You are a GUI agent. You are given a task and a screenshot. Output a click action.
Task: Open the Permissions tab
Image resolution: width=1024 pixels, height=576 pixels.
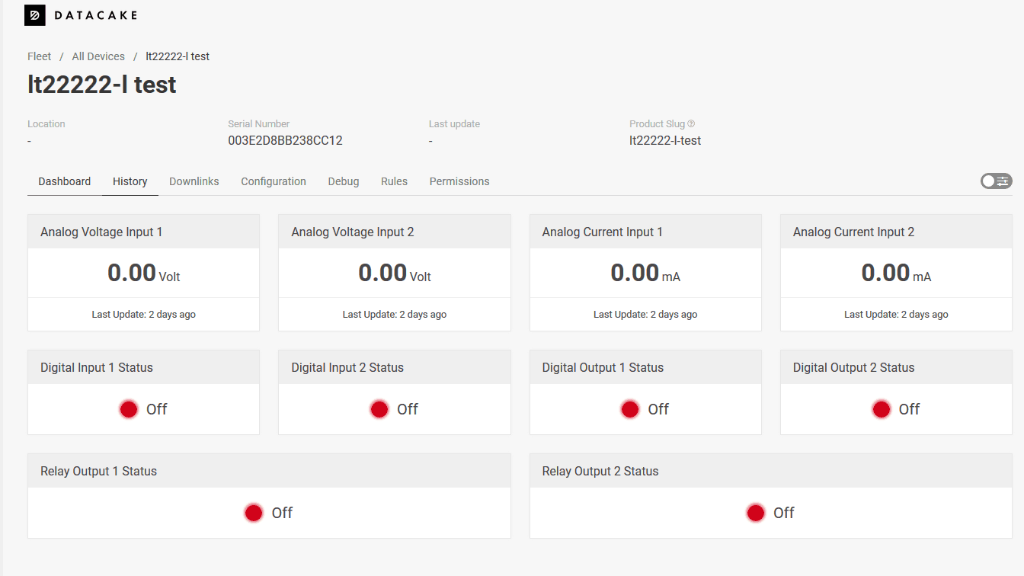point(459,181)
